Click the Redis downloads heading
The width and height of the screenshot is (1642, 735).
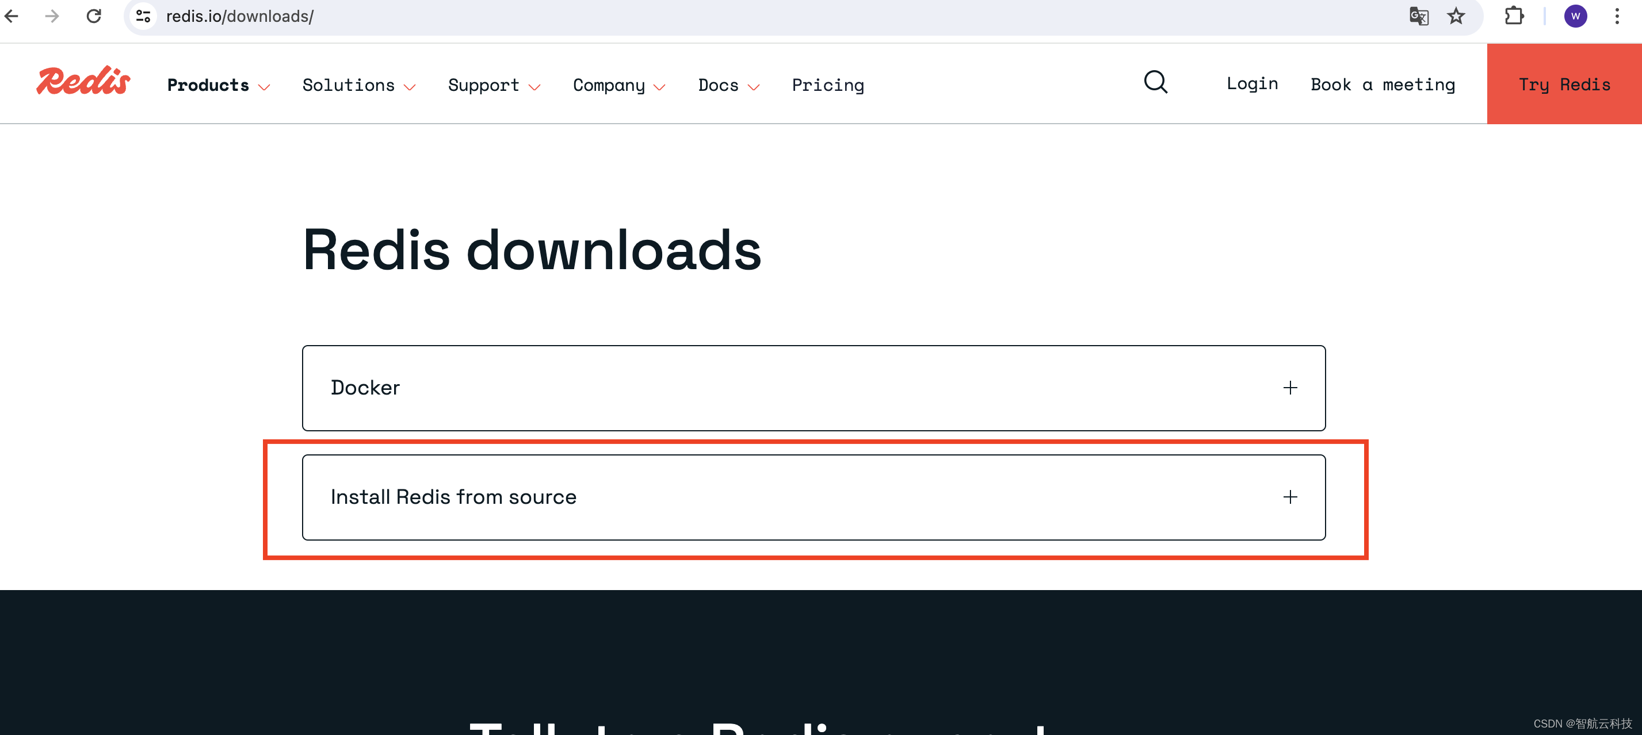click(x=532, y=250)
